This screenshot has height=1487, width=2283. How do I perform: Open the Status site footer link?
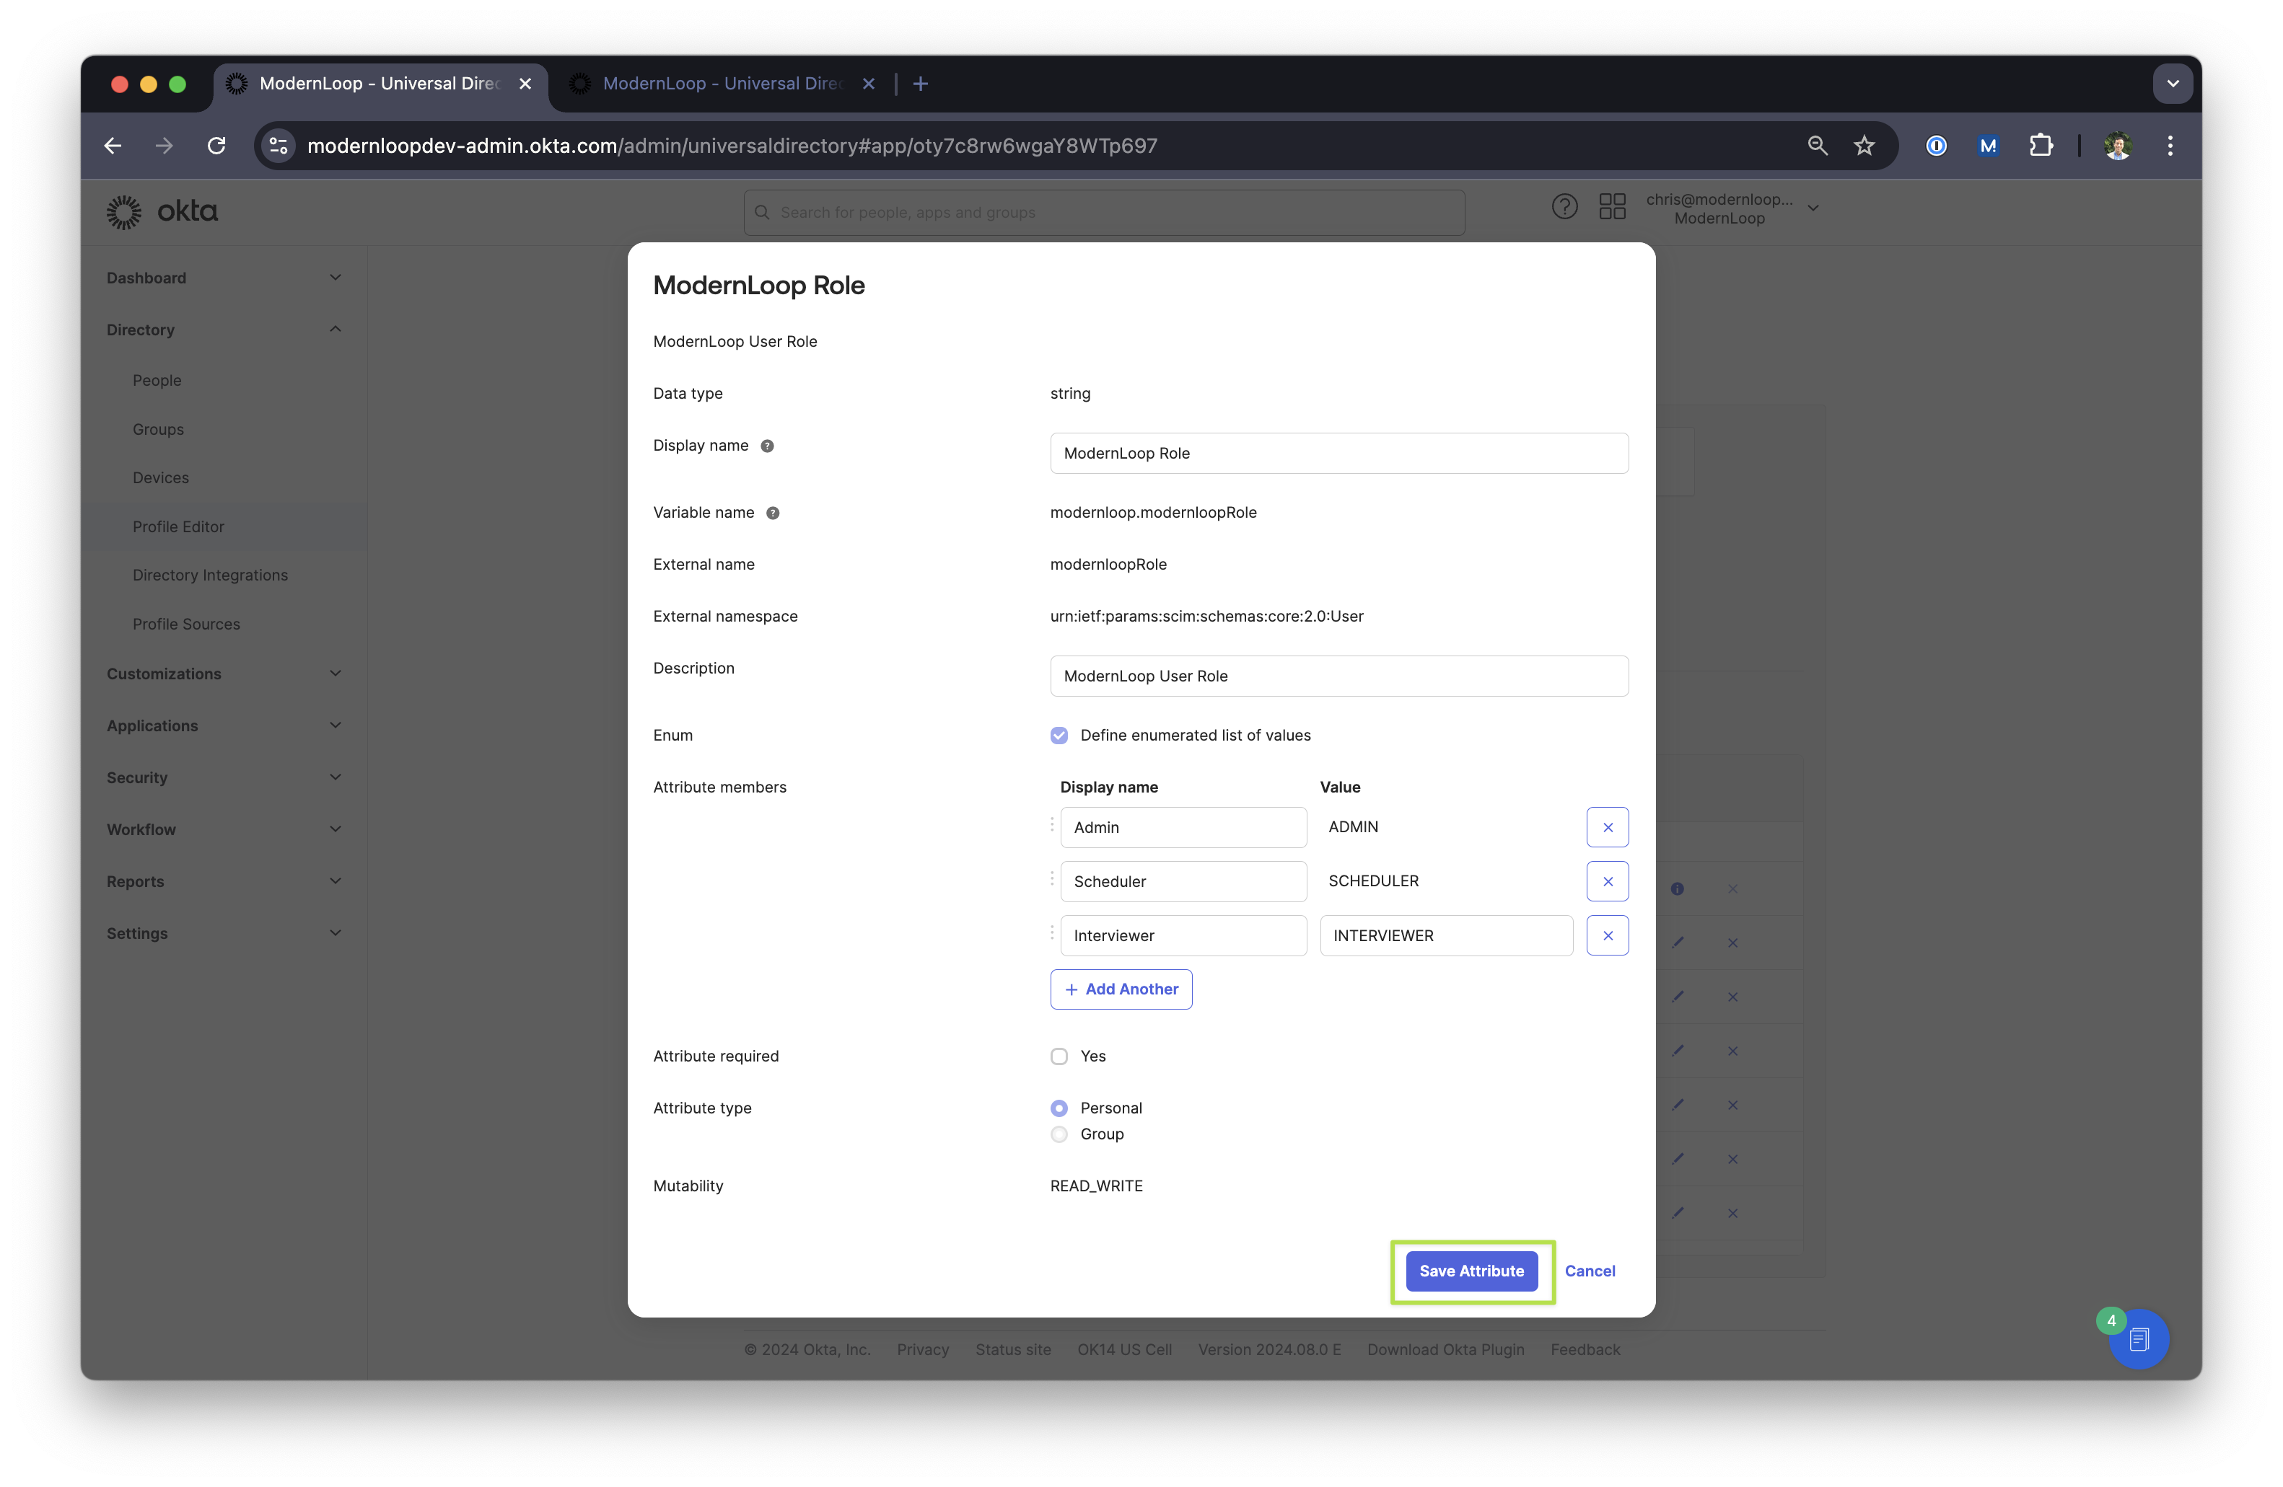[x=1013, y=1350]
